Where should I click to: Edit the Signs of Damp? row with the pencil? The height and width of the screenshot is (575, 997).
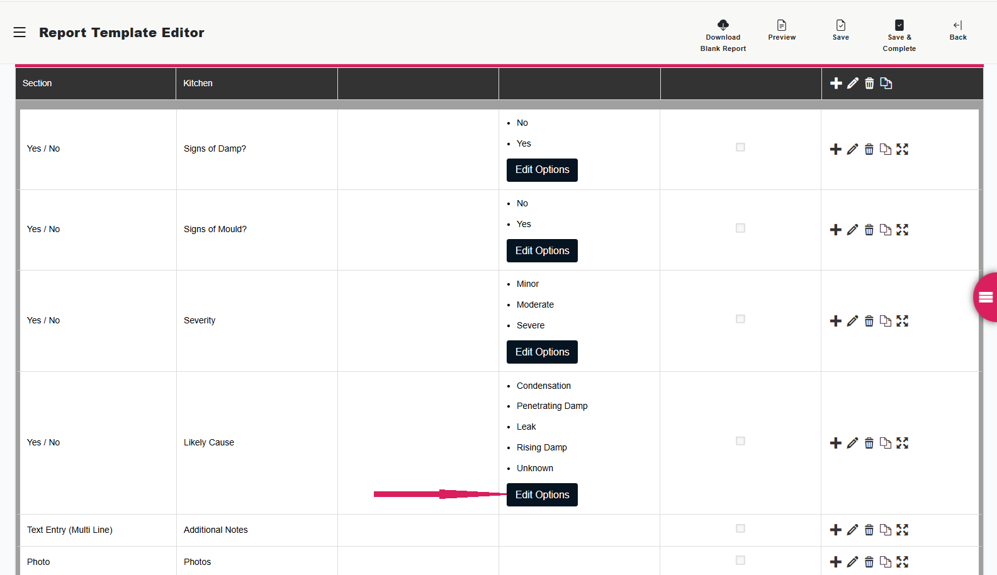point(852,149)
